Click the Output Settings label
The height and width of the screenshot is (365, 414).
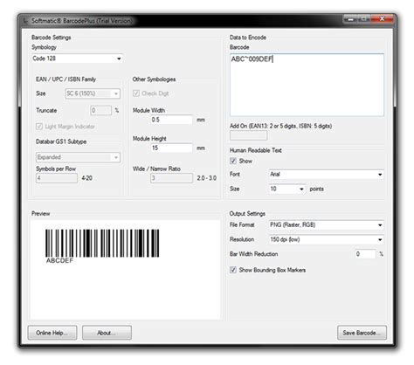[247, 214]
